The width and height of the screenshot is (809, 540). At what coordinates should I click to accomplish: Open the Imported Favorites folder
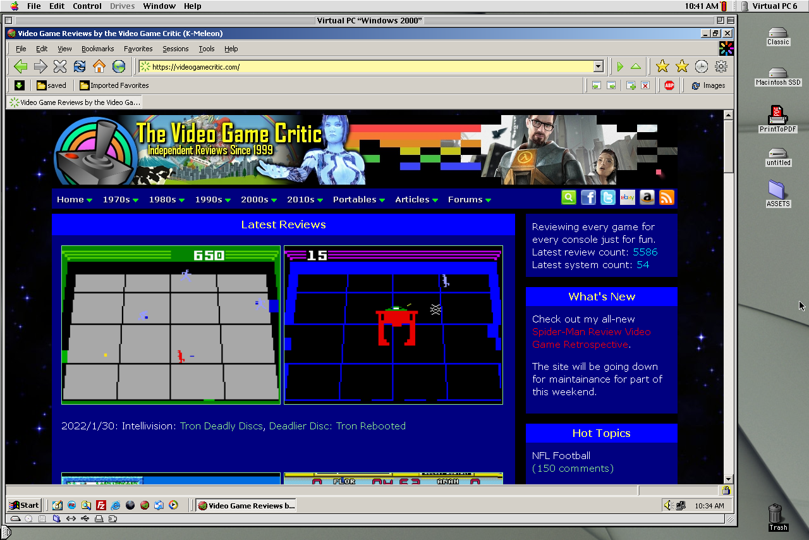pyautogui.click(x=114, y=85)
